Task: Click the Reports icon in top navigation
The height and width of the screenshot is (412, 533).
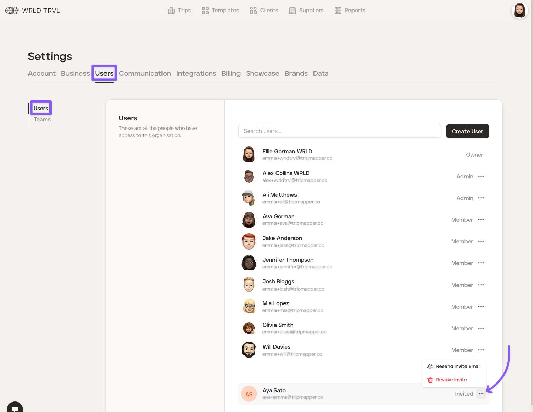Action: pyautogui.click(x=338, y=11)
